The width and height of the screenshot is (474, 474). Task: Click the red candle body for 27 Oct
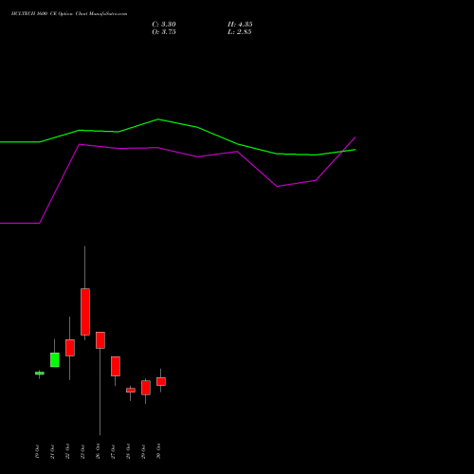[116, 366]
